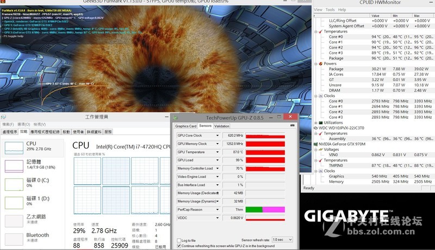Open the Video Engine Load dropdown
The image size is (435, 250).
coord(217,177)
